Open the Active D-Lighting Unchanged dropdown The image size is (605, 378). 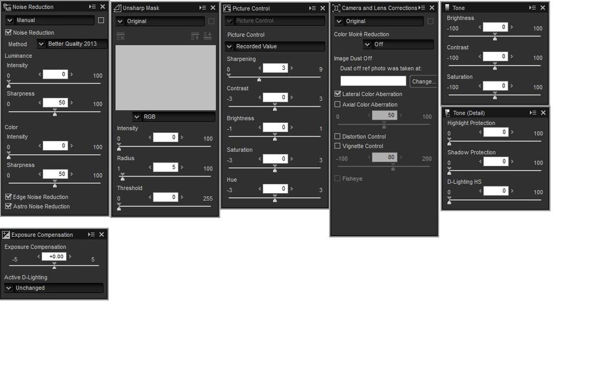(54, 288)
